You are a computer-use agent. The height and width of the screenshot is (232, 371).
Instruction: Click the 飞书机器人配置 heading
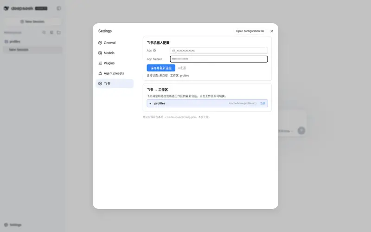(x=158, y=43)
